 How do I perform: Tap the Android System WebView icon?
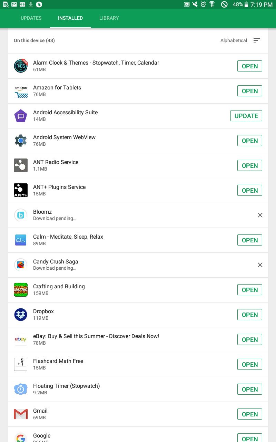click(21, 141)
